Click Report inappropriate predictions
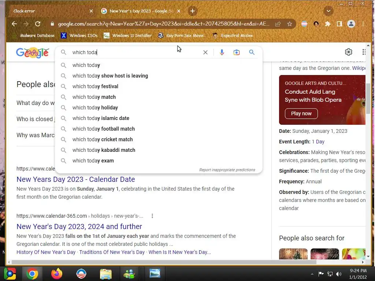Viewport: 375px width, 281px height. coord(227,170)
